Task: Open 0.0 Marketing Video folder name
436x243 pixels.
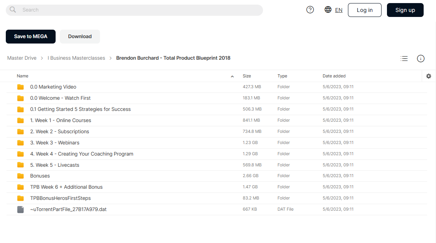Action: coord(53,87)
